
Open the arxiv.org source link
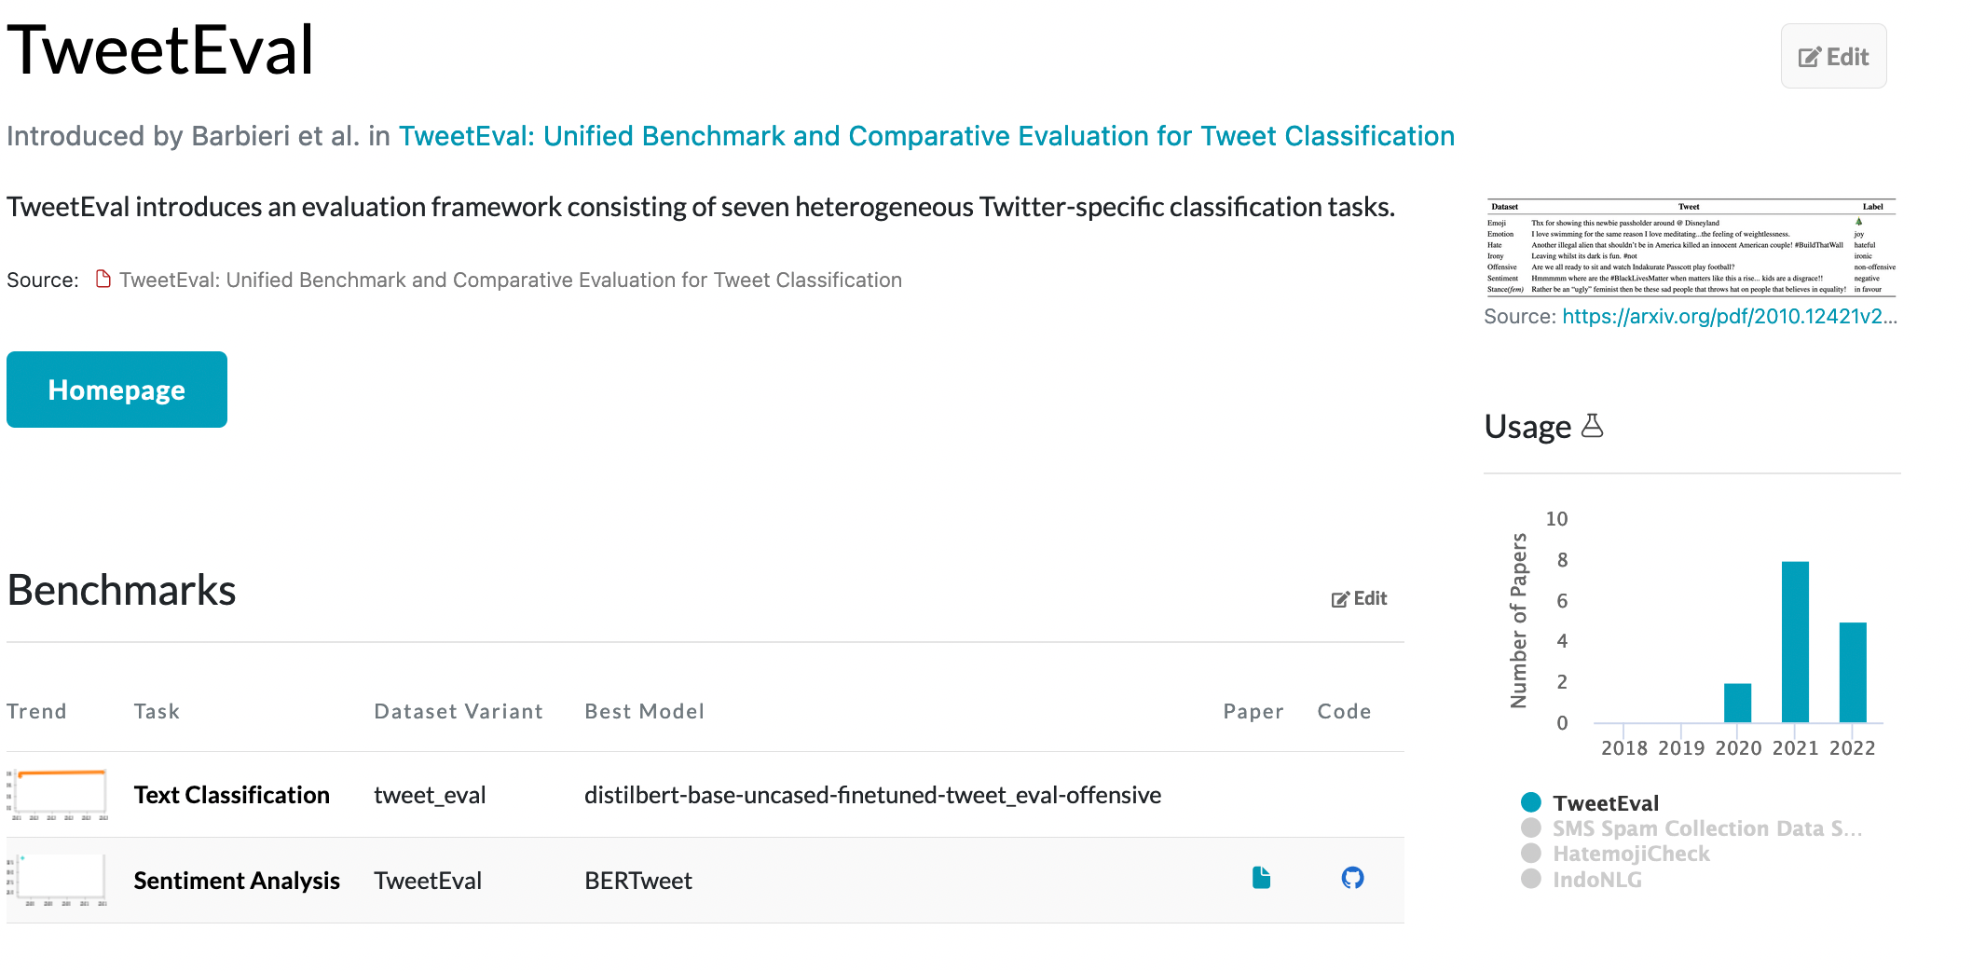(1729, 317)
